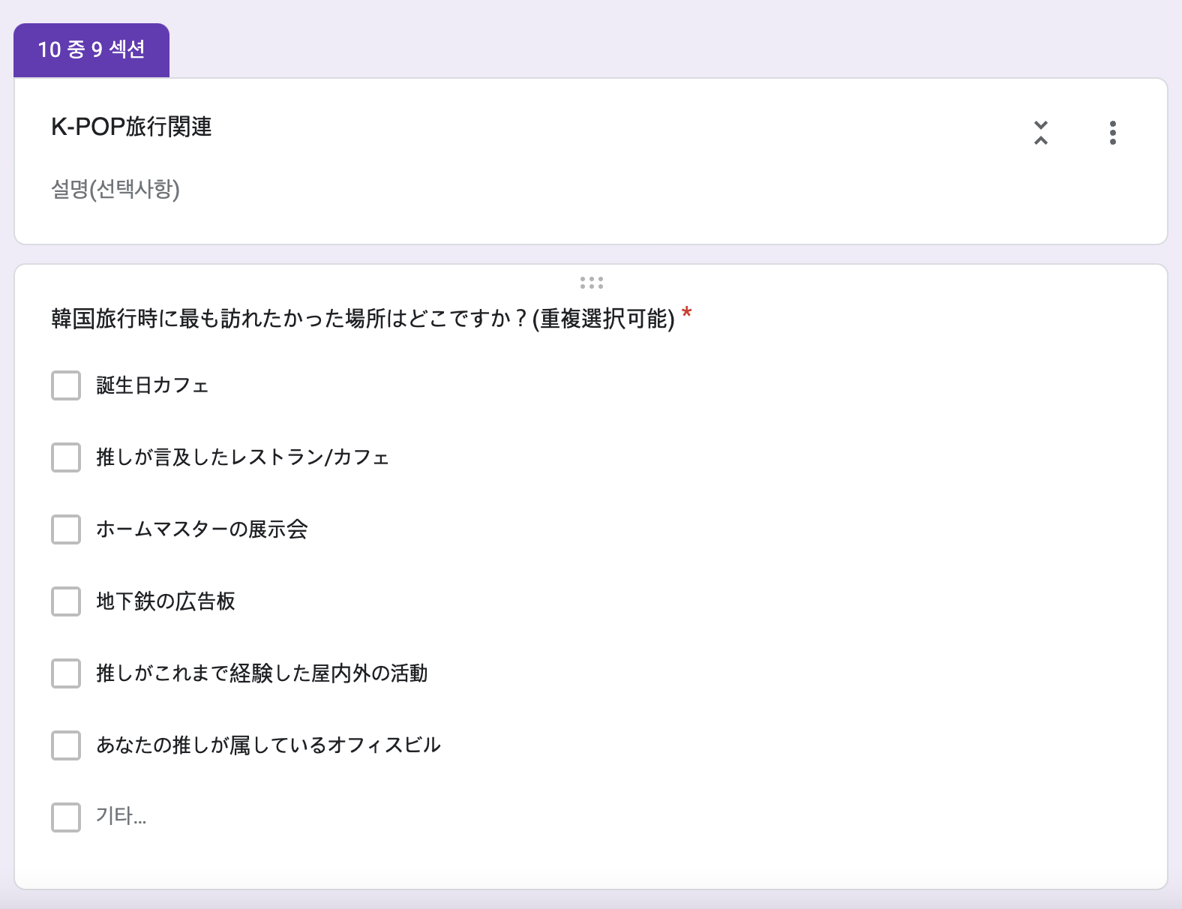Tick the ホームマスターの展示会 checkbox
The height and width of the screenshot is (909, 1182).
(x=66, y=529)
